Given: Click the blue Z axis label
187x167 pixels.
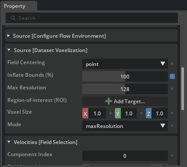Looking at the screenshot, I should tap(148, 113).
